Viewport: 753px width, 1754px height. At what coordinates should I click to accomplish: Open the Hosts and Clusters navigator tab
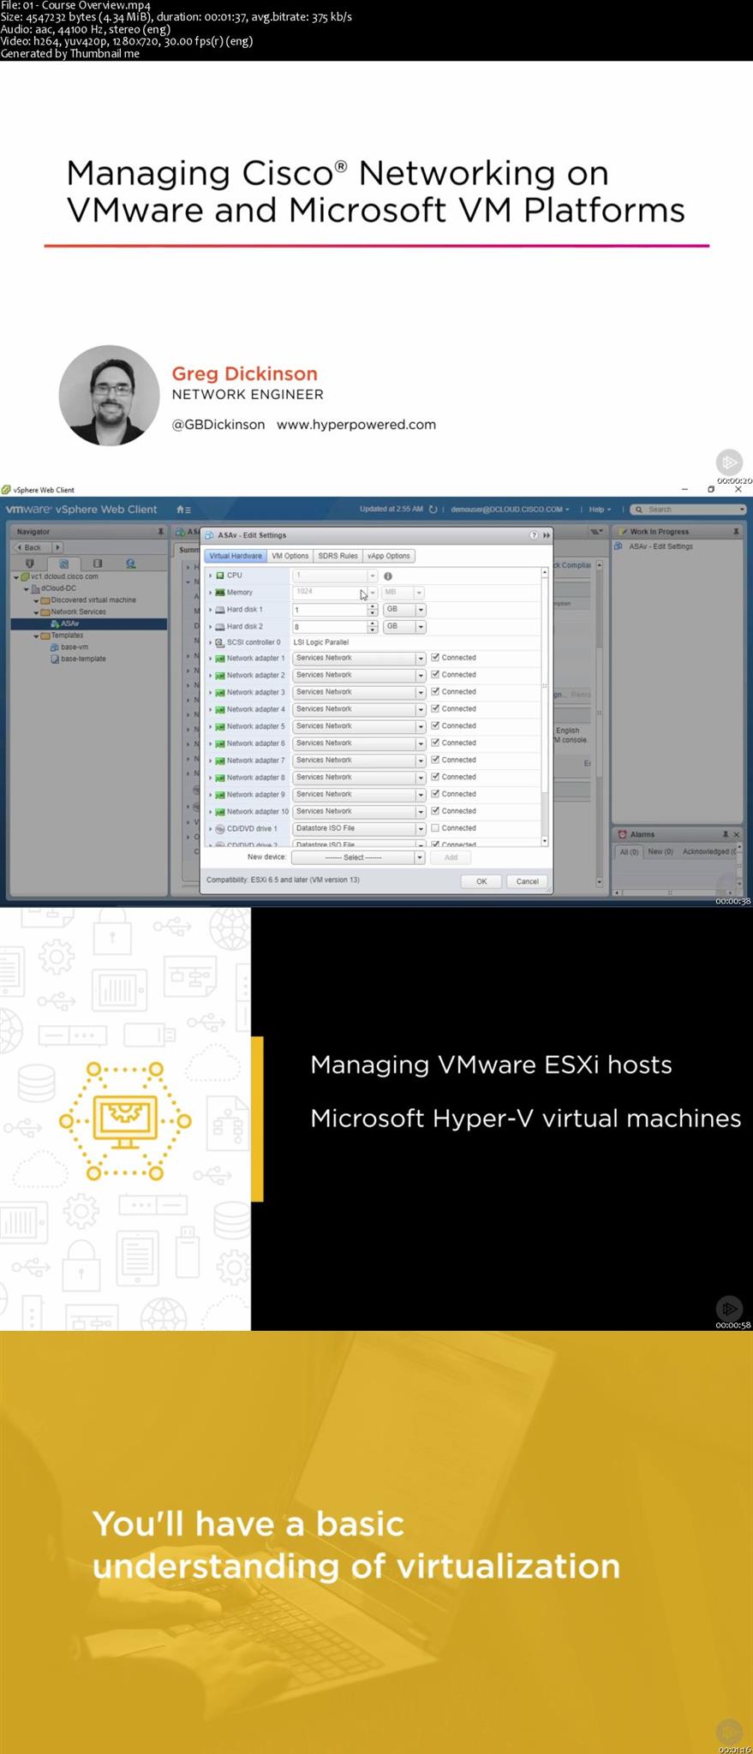coord(30,564)
